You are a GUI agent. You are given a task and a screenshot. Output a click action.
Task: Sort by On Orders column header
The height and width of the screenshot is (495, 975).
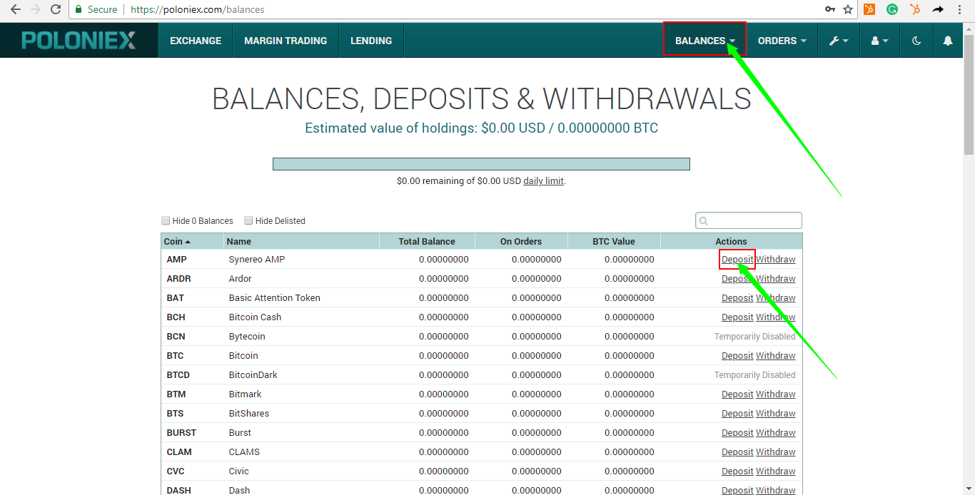tap(521, 241)
